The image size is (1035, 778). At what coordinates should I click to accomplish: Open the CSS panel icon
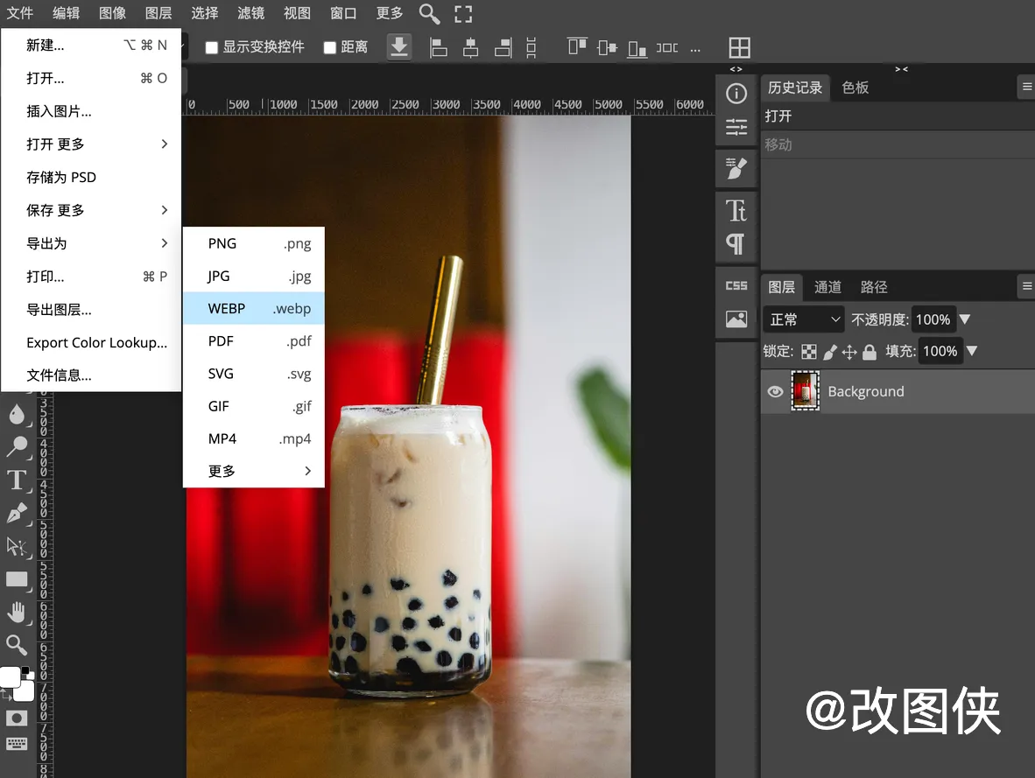736,286
